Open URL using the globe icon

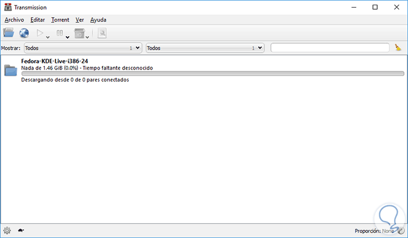click(24, 33)
